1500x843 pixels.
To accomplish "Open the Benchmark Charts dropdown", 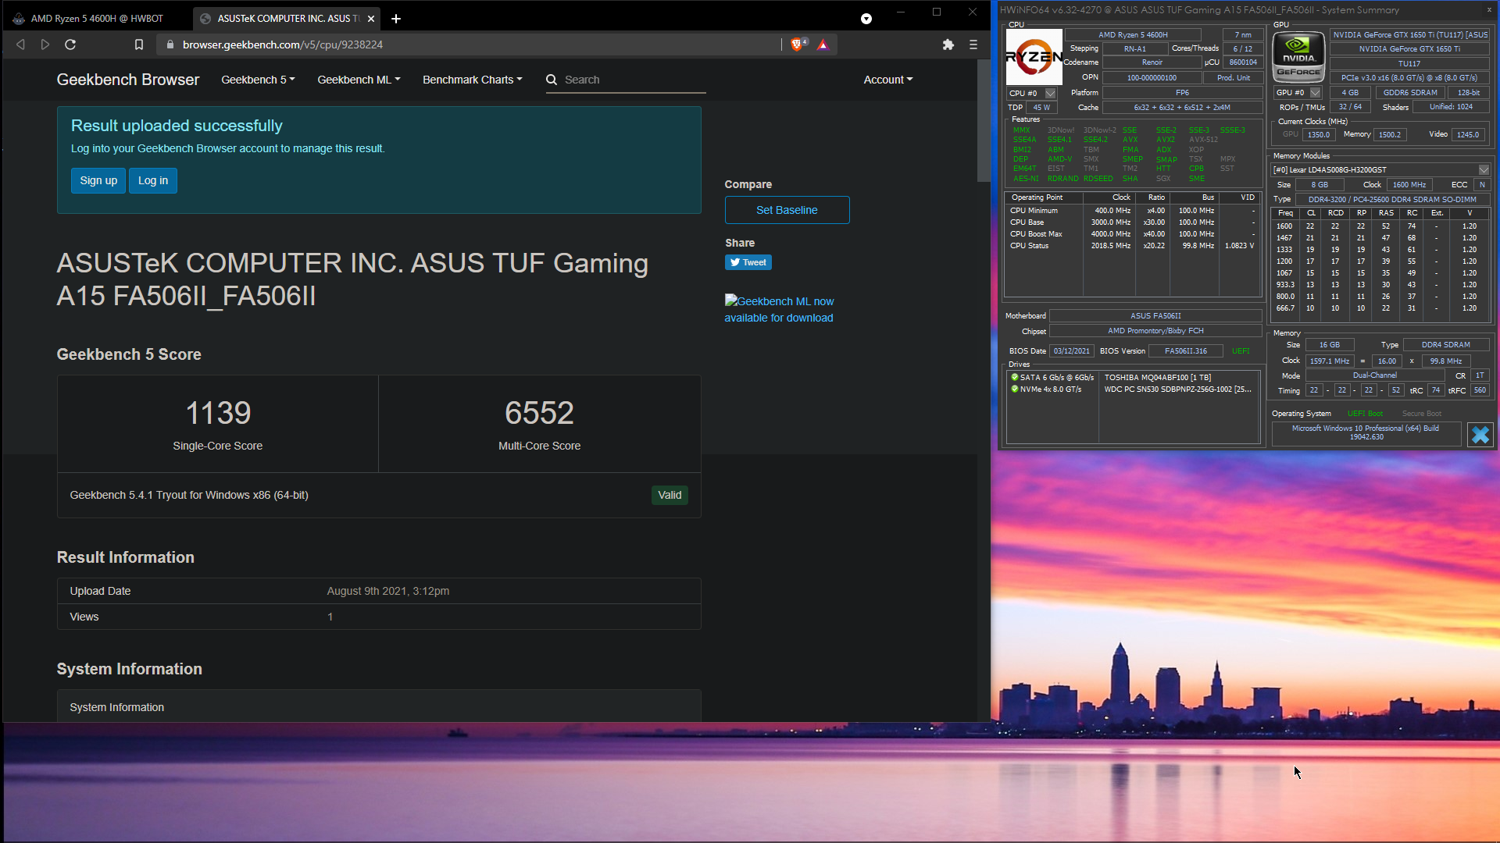I will (473, 80).
